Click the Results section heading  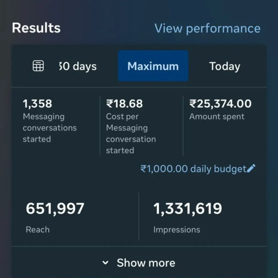[36, 28]
